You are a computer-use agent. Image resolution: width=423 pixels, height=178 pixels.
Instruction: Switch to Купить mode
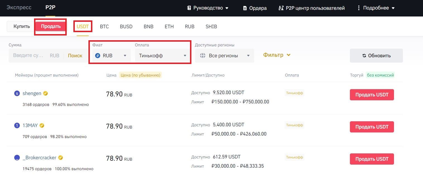click(22, 27)
